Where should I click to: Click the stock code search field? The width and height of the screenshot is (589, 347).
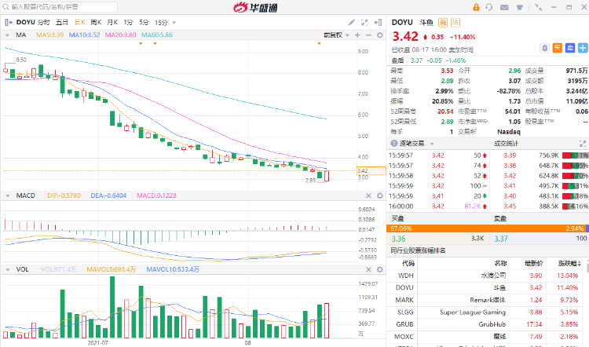[x=60, y=7]
